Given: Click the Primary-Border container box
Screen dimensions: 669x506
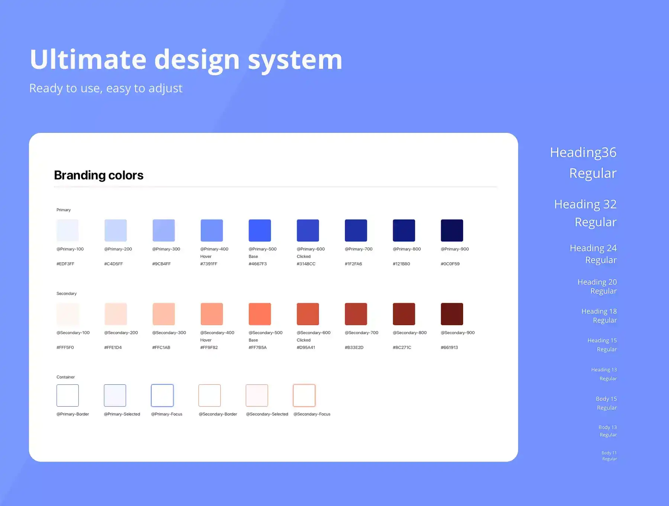Looking at the screenshot, I should coord(67,395).
